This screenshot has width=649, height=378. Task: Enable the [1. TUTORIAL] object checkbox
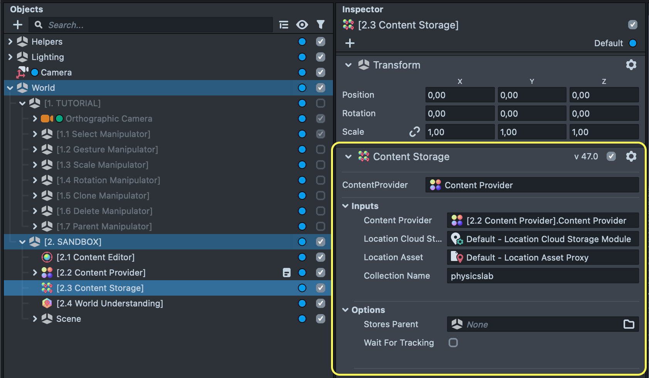tap(320, 103)
